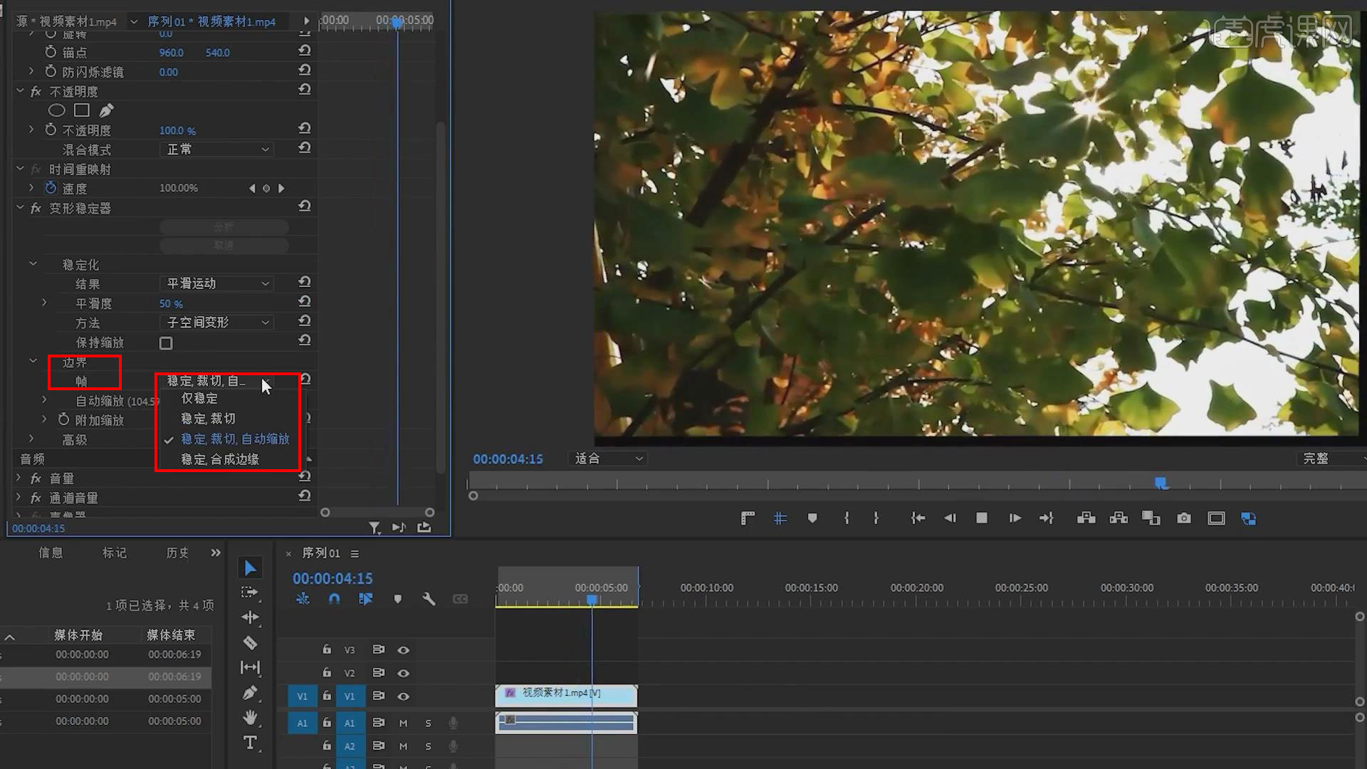
Task: Go to Out point
Action: (x=1046, y=518)
